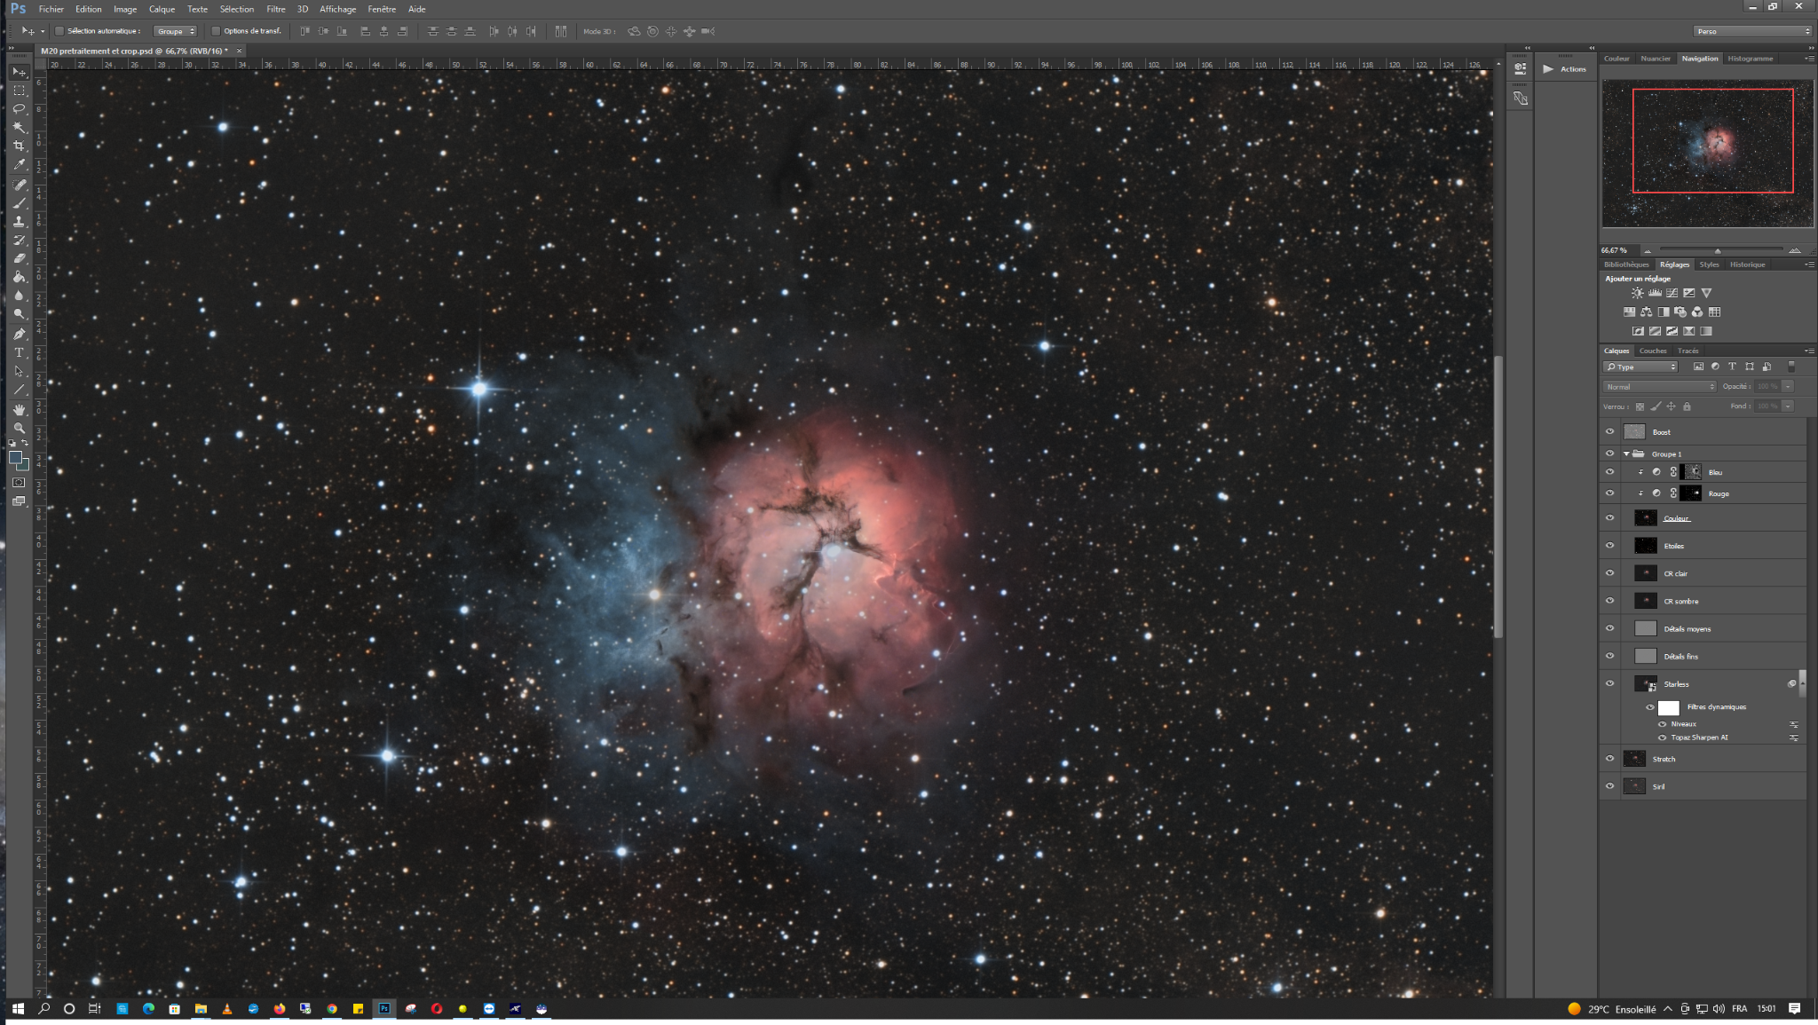Screen dimensions: 1818x1025
Task: Add a Levels adjustment layer
Action: click(1655, 293)
